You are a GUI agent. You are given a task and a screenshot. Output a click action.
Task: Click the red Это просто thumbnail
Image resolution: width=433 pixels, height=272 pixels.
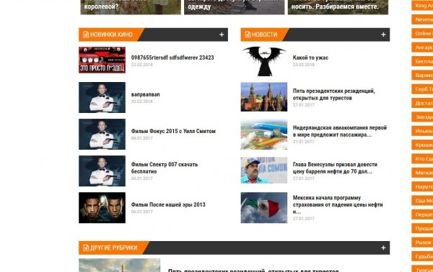pyautogui.click(x=102, y=60)
